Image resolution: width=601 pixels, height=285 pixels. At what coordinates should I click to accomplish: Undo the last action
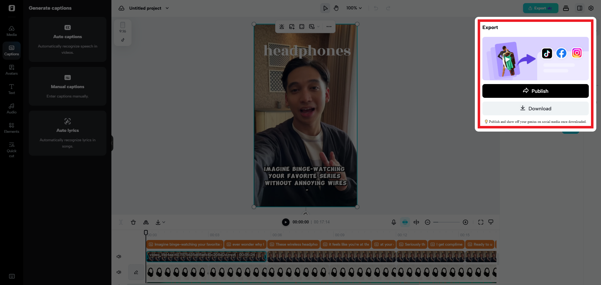click(376, 8)
